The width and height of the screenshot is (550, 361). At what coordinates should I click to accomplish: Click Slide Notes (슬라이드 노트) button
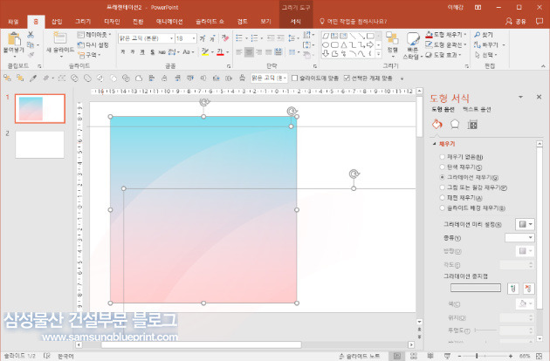pyautogui.click(x=360, y=356)
